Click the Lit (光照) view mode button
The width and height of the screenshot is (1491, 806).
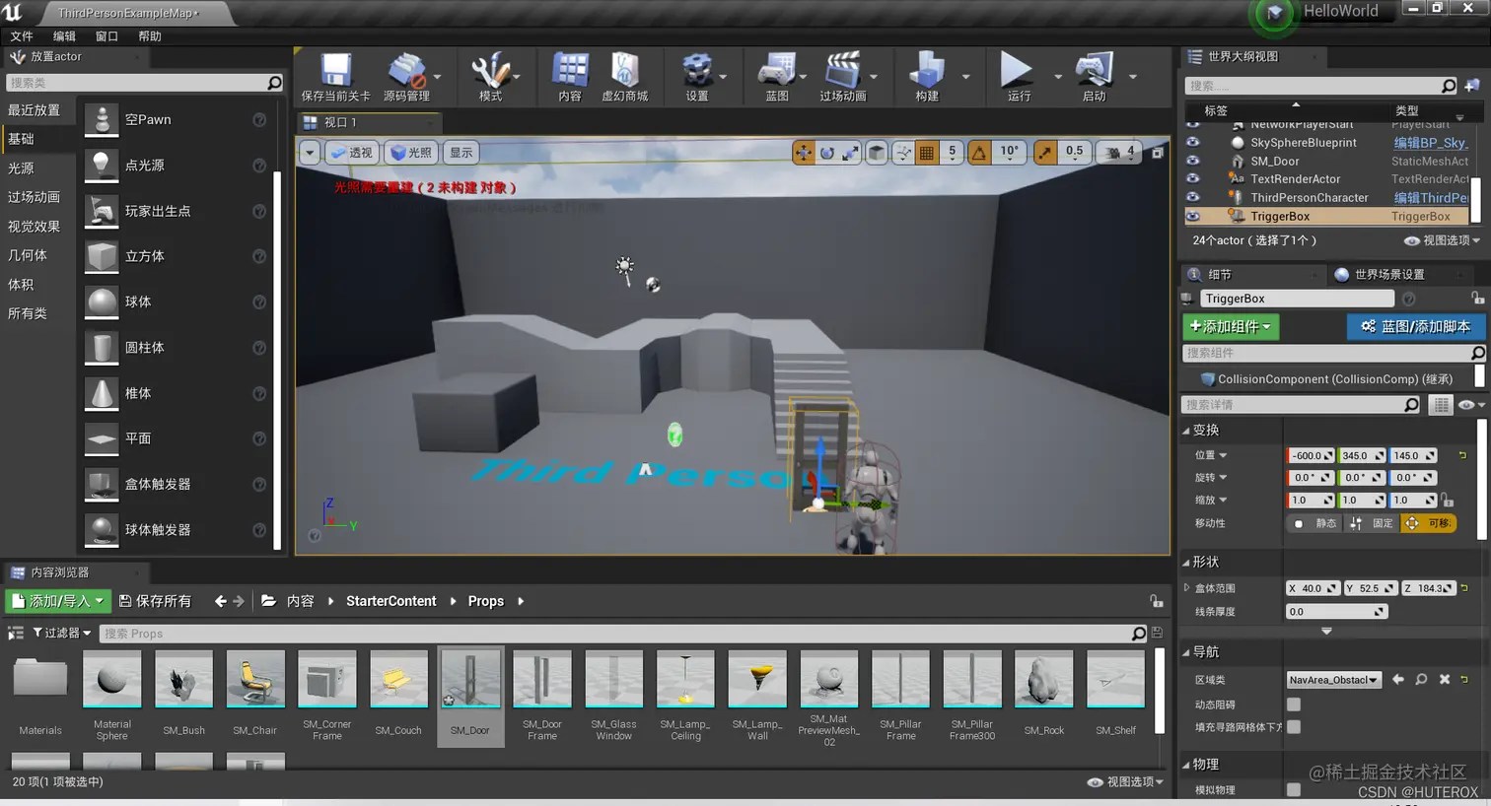click(x=412, y=153)
